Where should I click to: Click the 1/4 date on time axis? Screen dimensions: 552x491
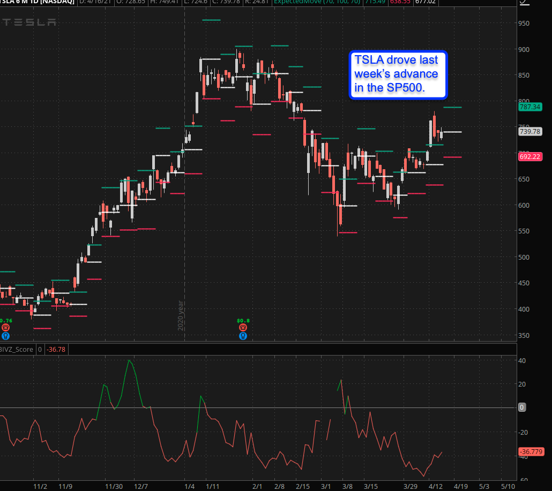click(x=189, y=486)
